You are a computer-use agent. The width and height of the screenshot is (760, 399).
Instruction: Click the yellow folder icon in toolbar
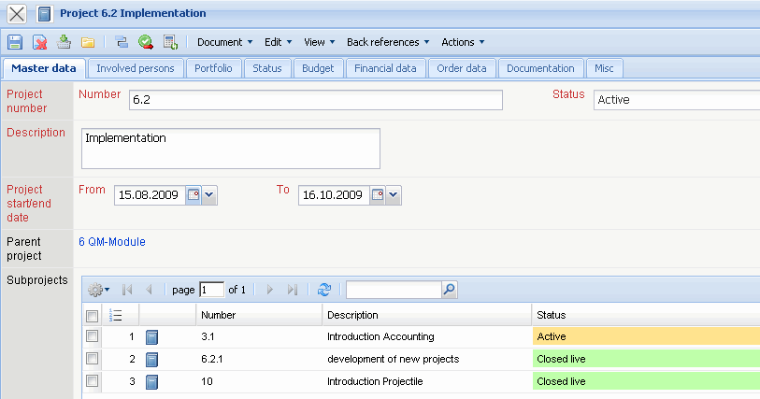coord(88,42)
